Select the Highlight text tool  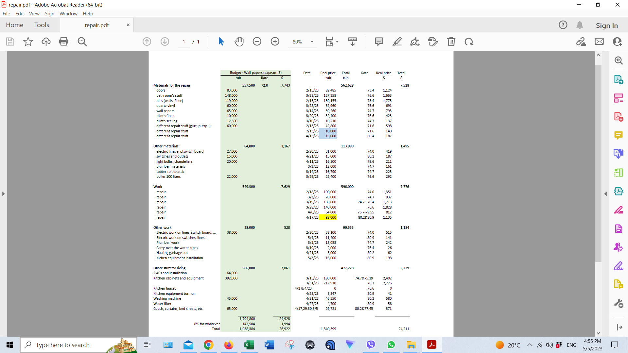(x=397, y=42)
